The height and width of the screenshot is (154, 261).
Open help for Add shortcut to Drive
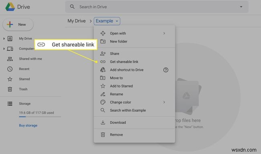coord(166,70)
